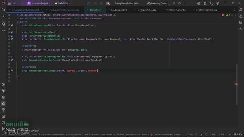Navigate back with the left arrow
Viewport: 244px width, 137px height.
tap(15, 3)
